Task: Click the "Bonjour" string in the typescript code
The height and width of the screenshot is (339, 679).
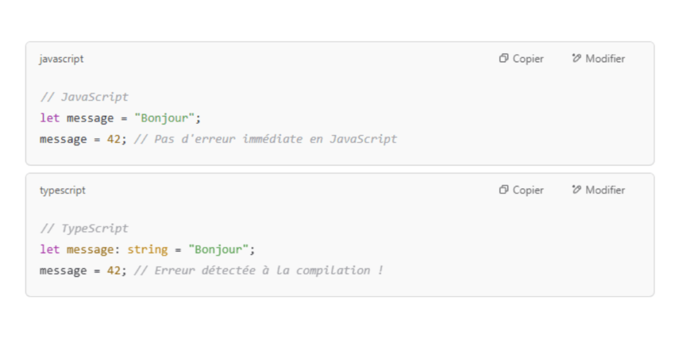Action: 218,250
